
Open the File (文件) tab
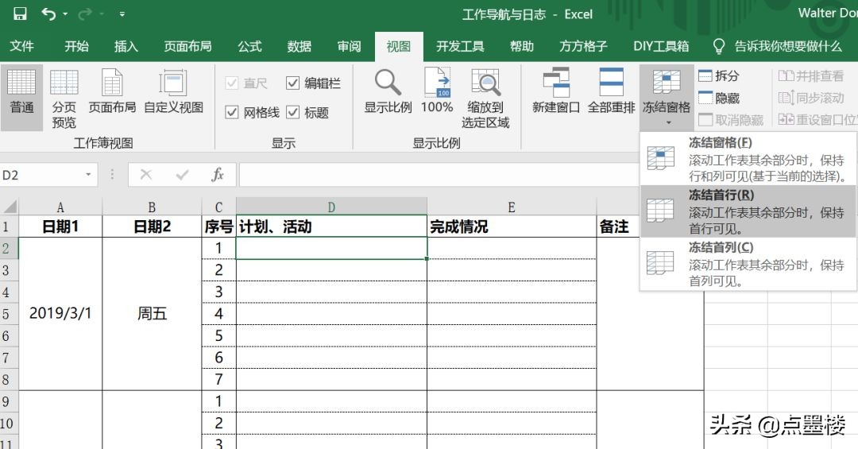click(22, 47)
